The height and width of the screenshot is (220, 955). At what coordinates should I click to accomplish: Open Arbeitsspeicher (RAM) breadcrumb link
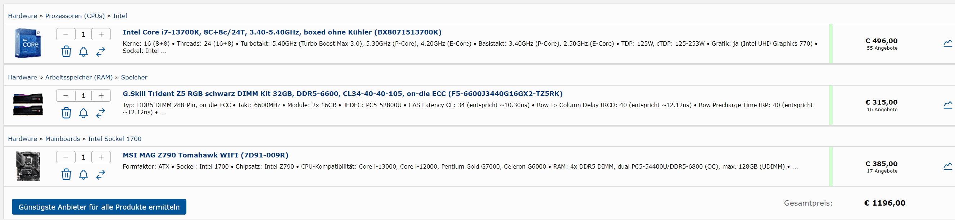[x=79, y=77]
